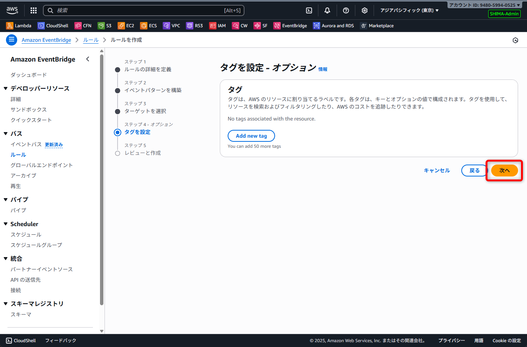Toggle the hamburger side navigation button
The width and height of the screenshot is (527, 347).
(x=12, y=40)
